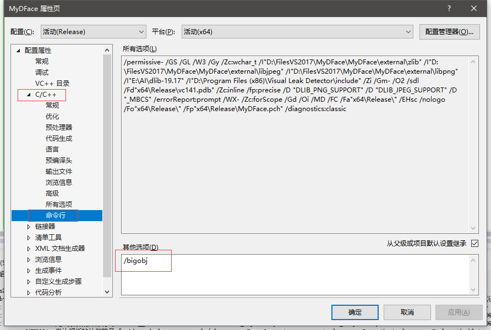Select 常规 under C/C++
The image size is (491, 330).
(52, 106)
